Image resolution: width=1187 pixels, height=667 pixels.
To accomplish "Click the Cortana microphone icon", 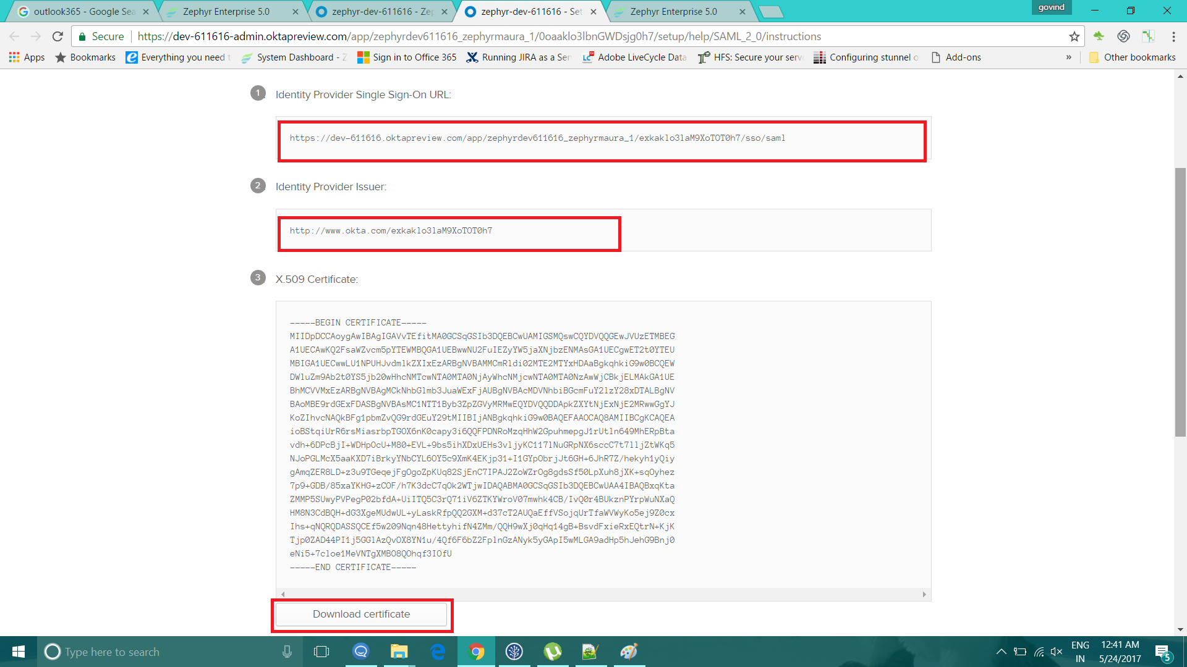I will coord(287,652).
